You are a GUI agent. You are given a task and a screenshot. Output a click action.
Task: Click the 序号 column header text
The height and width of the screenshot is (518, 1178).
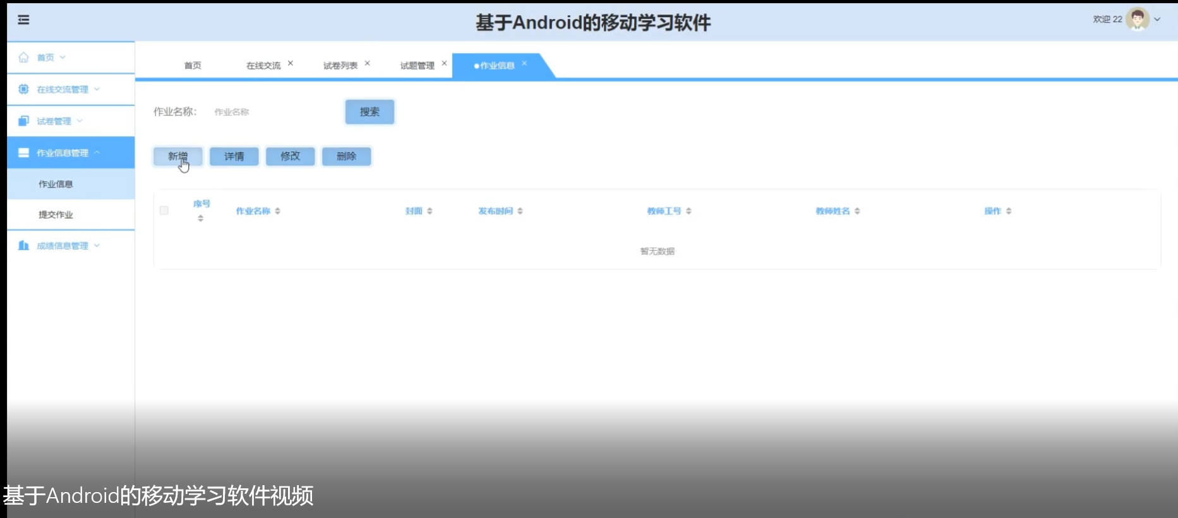[202, 203]
